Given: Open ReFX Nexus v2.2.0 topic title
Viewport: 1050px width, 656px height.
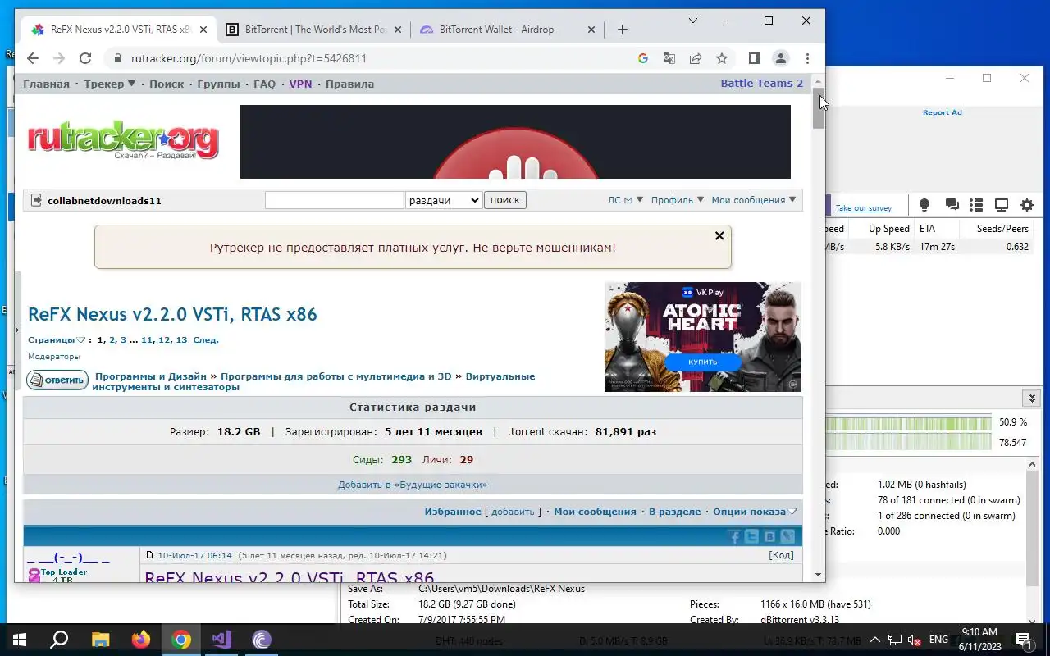Looking at the screenshot, I should (x=172, y=314).
